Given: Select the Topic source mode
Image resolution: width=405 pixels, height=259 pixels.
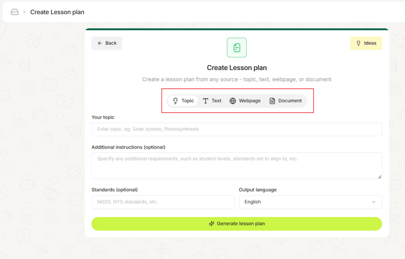Looking at the screenshot, I should click(x=182, y=100).
